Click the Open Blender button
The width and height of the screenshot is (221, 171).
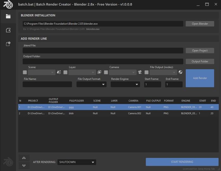200,24
